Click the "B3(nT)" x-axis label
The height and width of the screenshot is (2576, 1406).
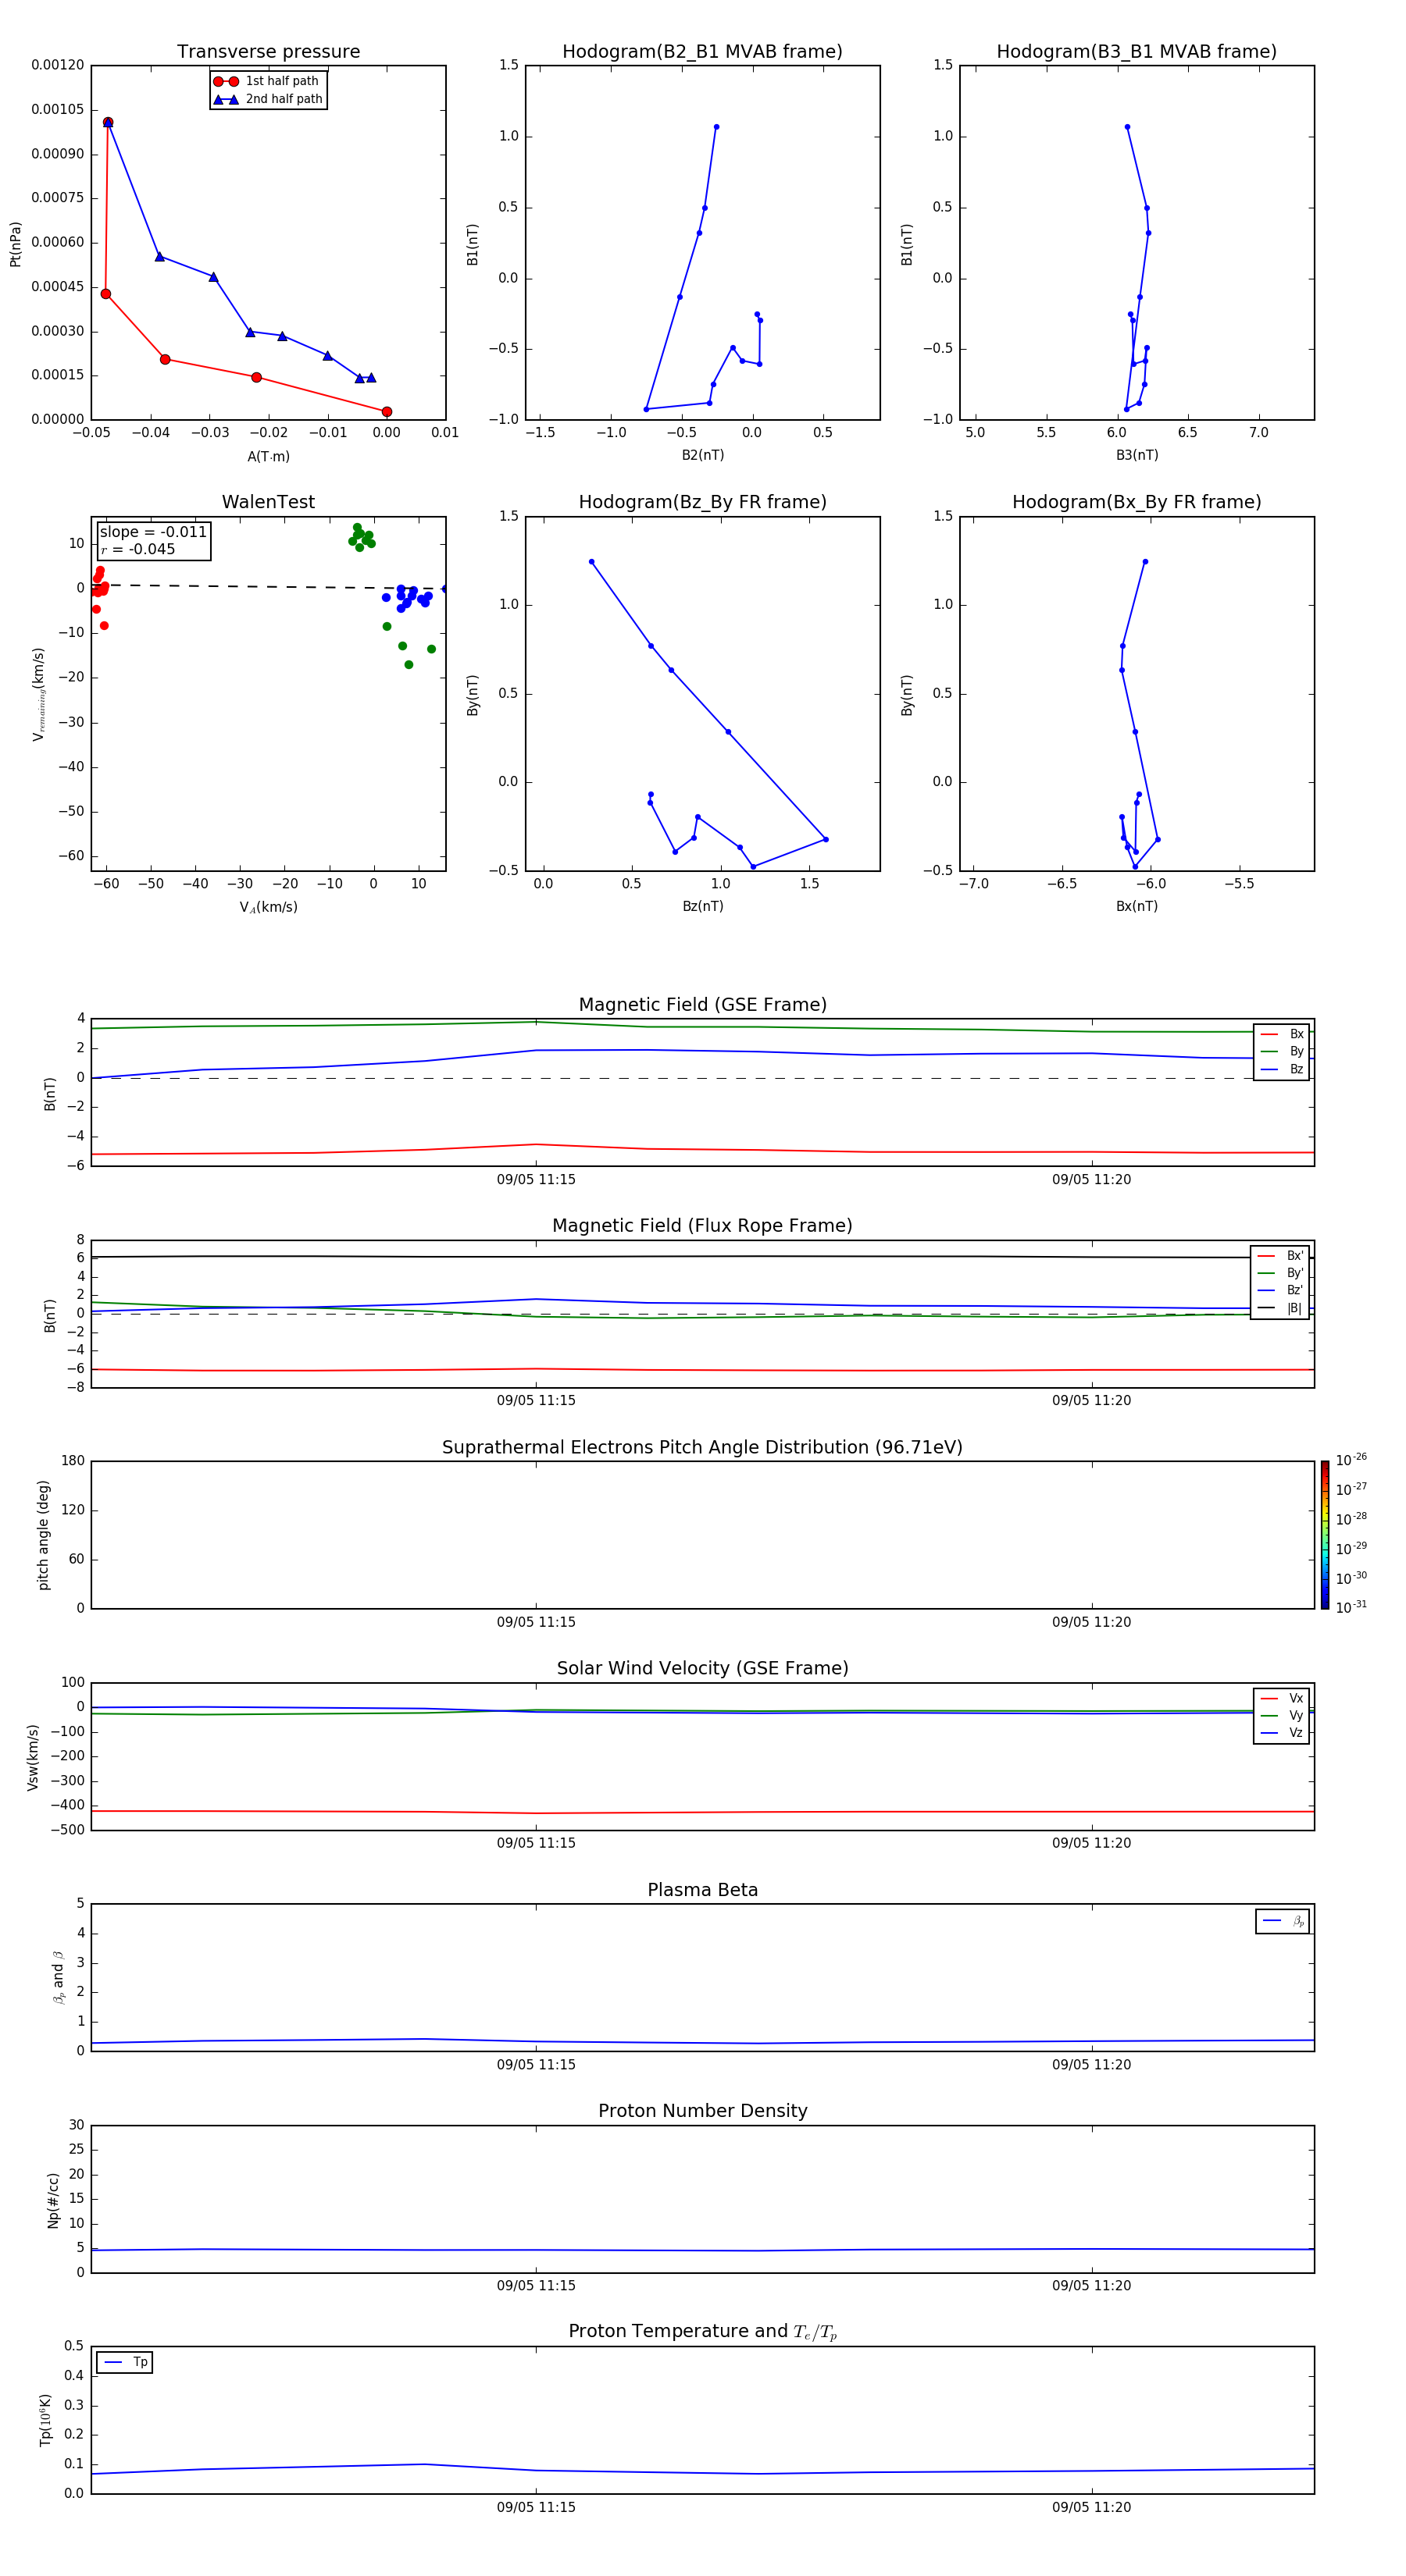click(x=1137, y=455)
